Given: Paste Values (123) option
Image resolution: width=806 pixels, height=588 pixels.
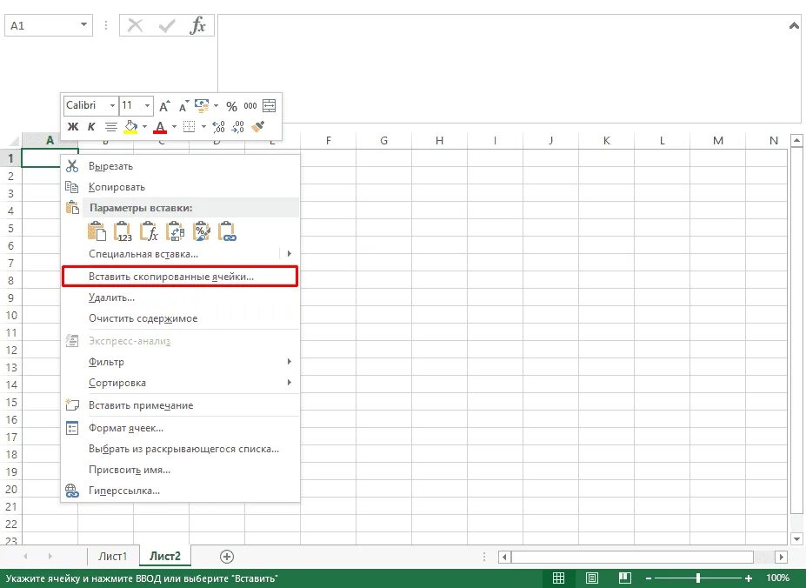Looking at the screenshot, I should (x=123, y=231).
